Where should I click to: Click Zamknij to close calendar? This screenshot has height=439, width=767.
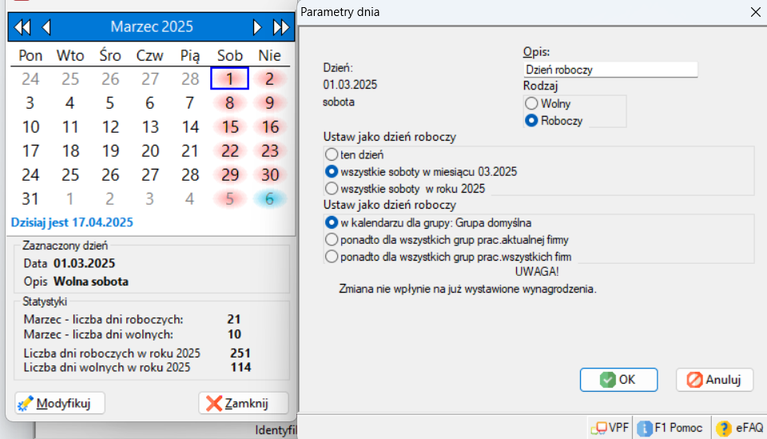tap(243, 403)
